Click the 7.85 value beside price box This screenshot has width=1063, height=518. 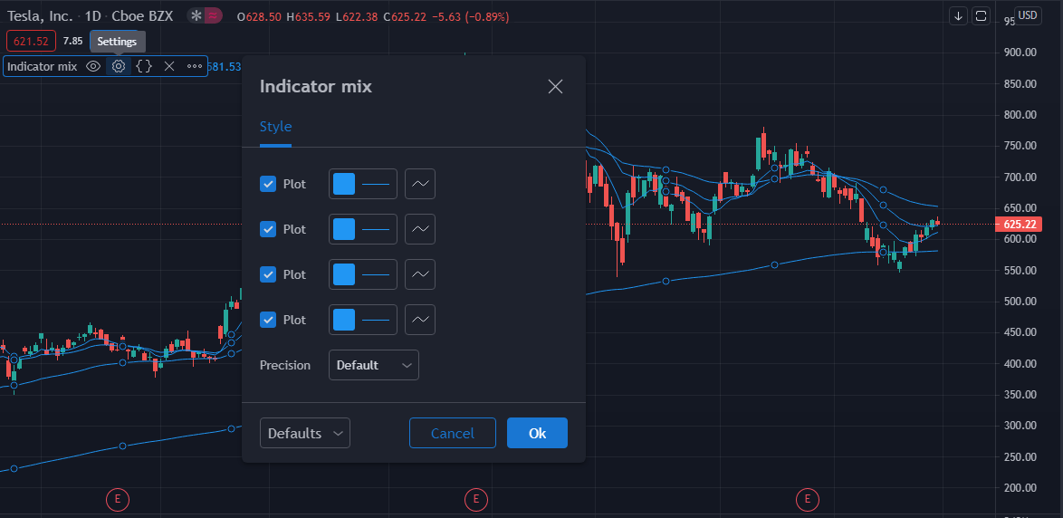[x=72, y=41]
